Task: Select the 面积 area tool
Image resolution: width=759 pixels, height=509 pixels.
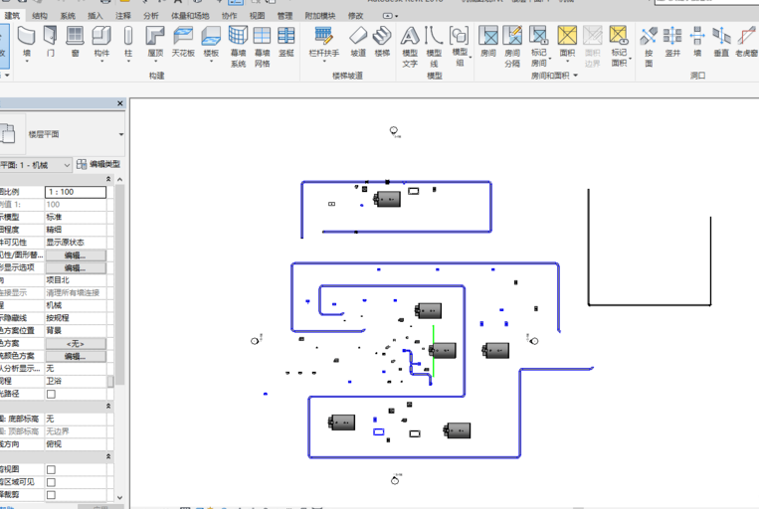Action: coord(567,43)
